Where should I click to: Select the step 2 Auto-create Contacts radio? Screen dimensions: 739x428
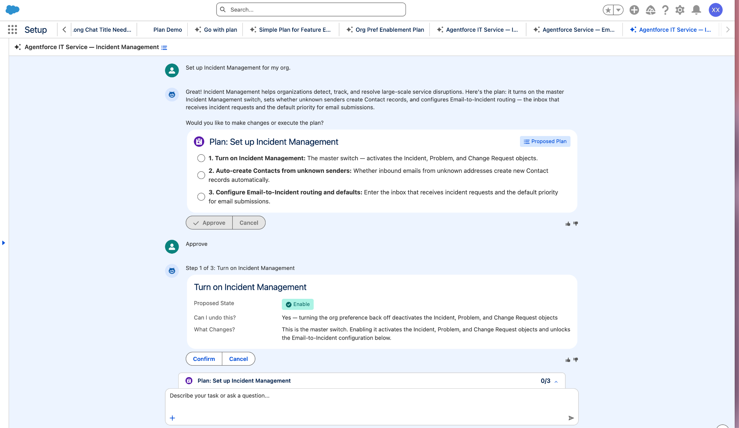[x=201, y=175]
